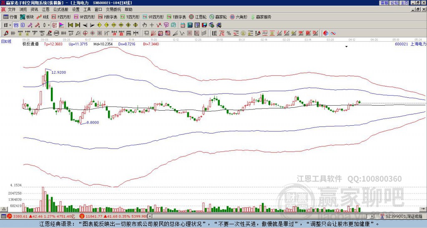Click the horizontal scrollbar right arrow

372,216
